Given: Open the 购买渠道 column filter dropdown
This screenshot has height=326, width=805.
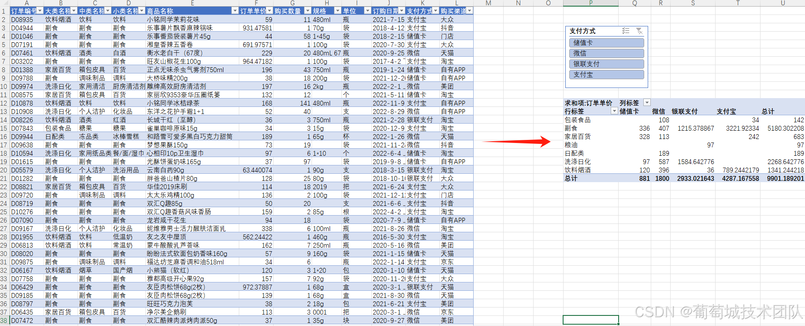Looking at the screenshot, I should point(469,11).
